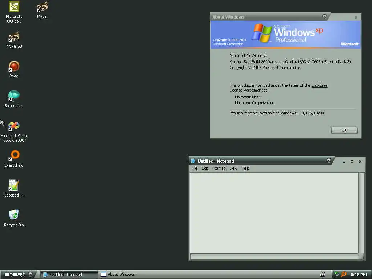Click Notepad's horizontal scrollbar track
This screenshot has width=372, height=279.
[x=274, y=256]
